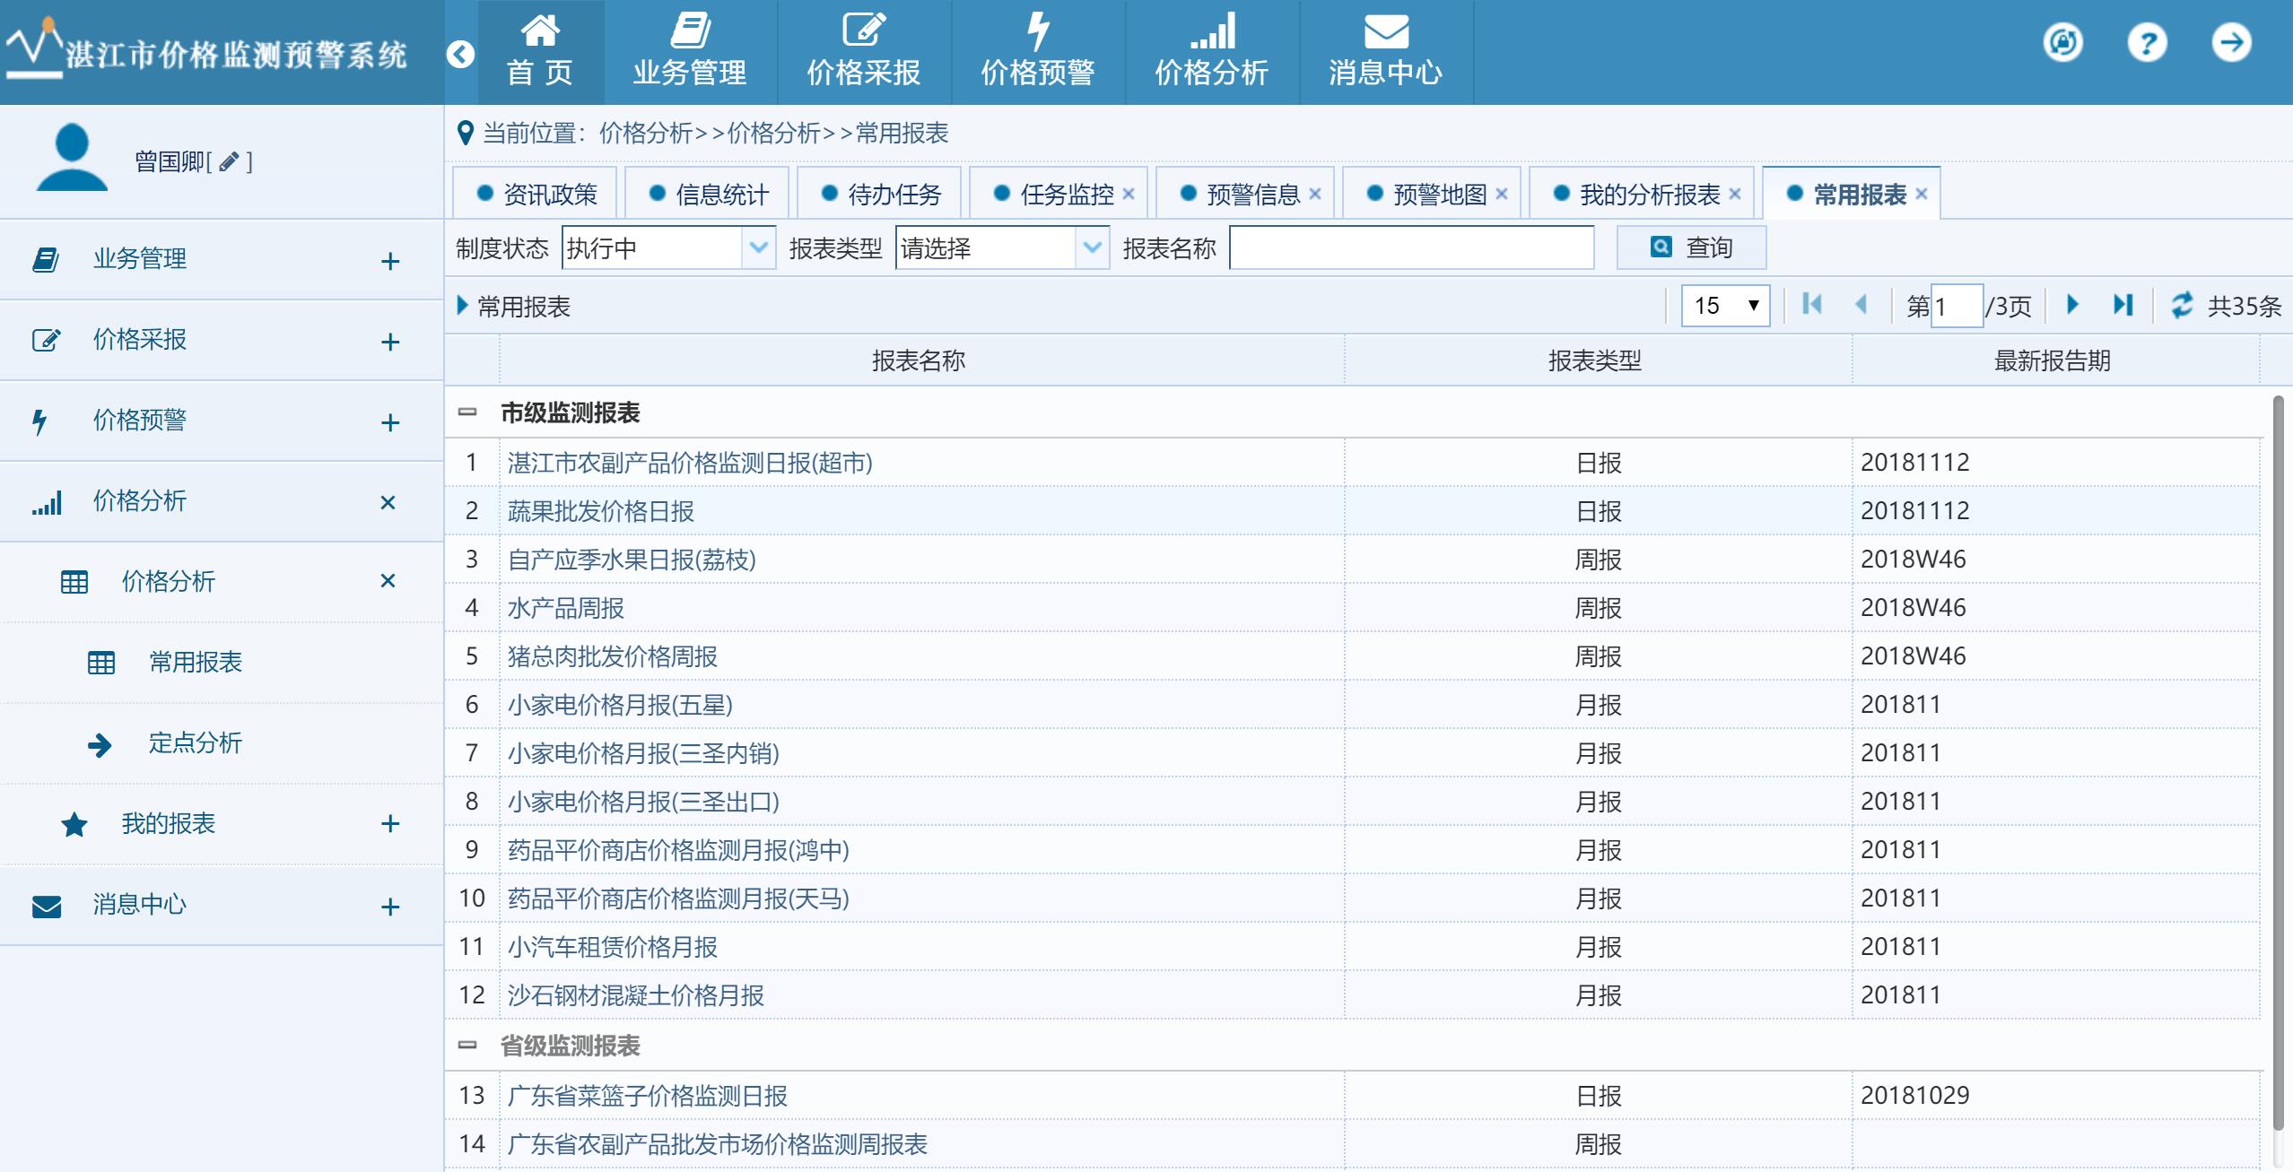
Task: Click the 价格预警 lightning icon in top navigation
Action: tap(1037, 32)
